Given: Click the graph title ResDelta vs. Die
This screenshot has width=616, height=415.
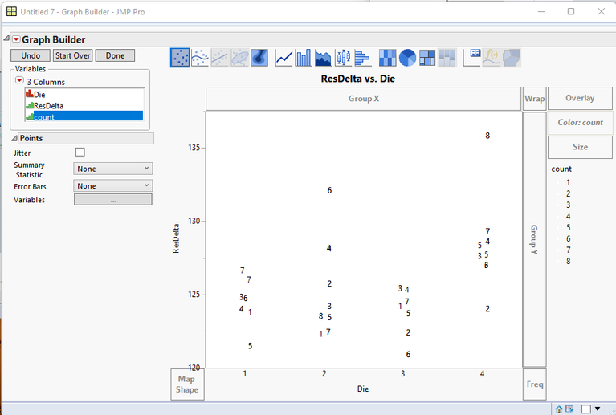Looking at the screenshot, I should tap(358, 79).
